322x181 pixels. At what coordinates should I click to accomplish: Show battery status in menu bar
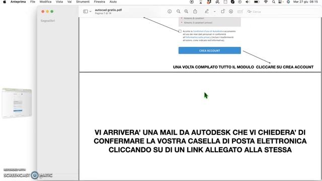coord(257,2)
